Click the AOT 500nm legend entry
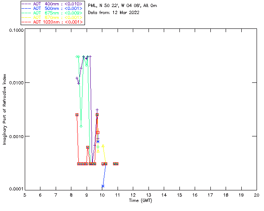 click(x=52, y=8)
